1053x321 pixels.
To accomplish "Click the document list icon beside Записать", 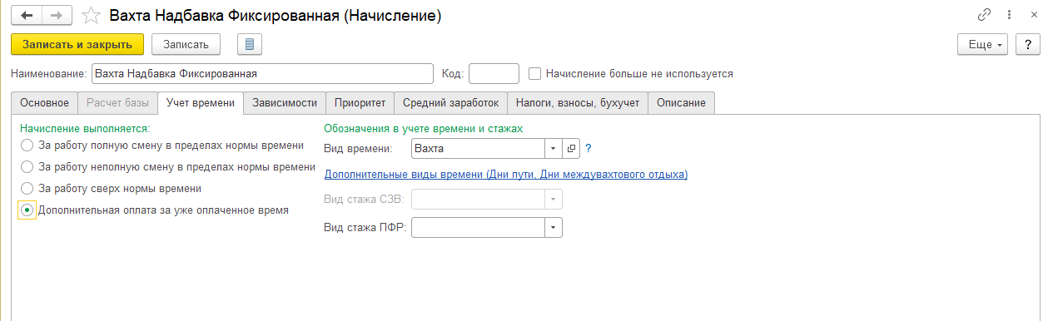I will pyautogui.click(x=250, y=44).
